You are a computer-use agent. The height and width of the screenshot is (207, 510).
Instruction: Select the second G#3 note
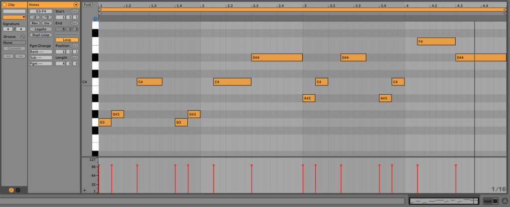194,114
